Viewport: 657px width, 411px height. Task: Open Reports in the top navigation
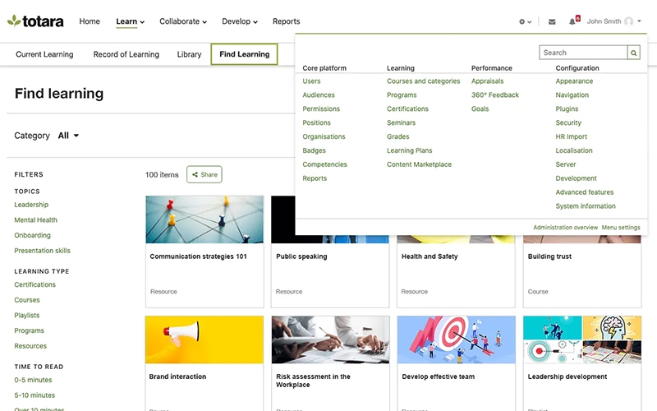click(x=286, y=21)
